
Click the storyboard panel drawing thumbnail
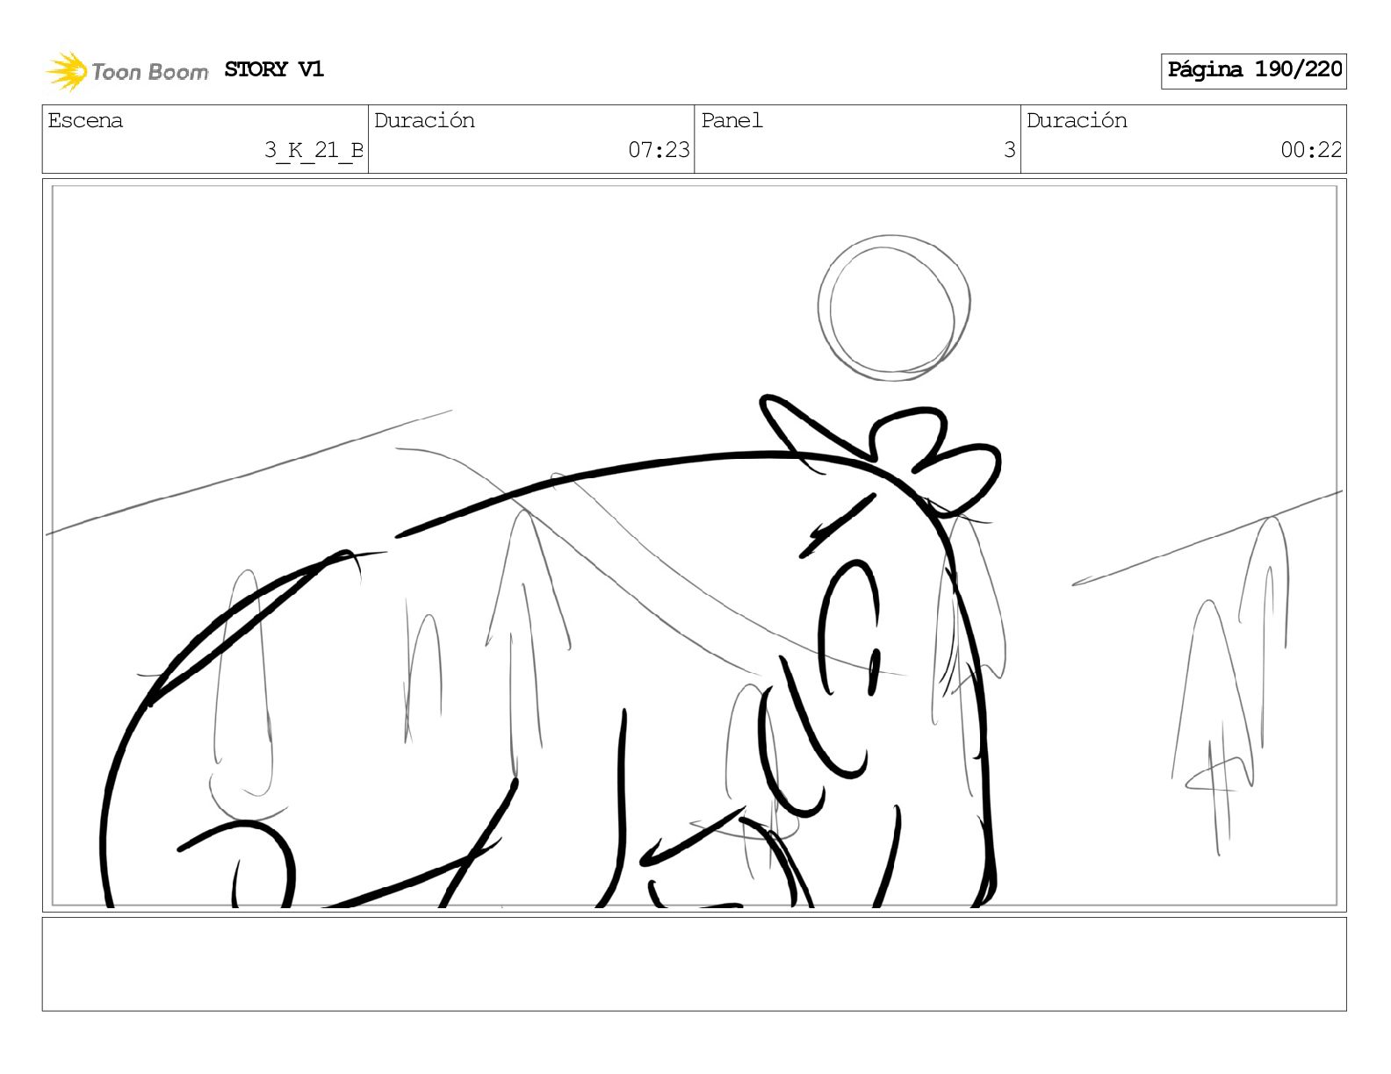click(x=694, y=545)
